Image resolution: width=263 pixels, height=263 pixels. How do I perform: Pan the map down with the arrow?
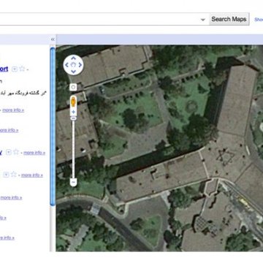coord(73,72)
